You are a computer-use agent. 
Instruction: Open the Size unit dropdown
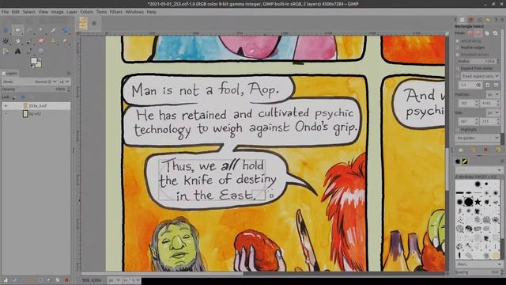(x=493, y=112)
